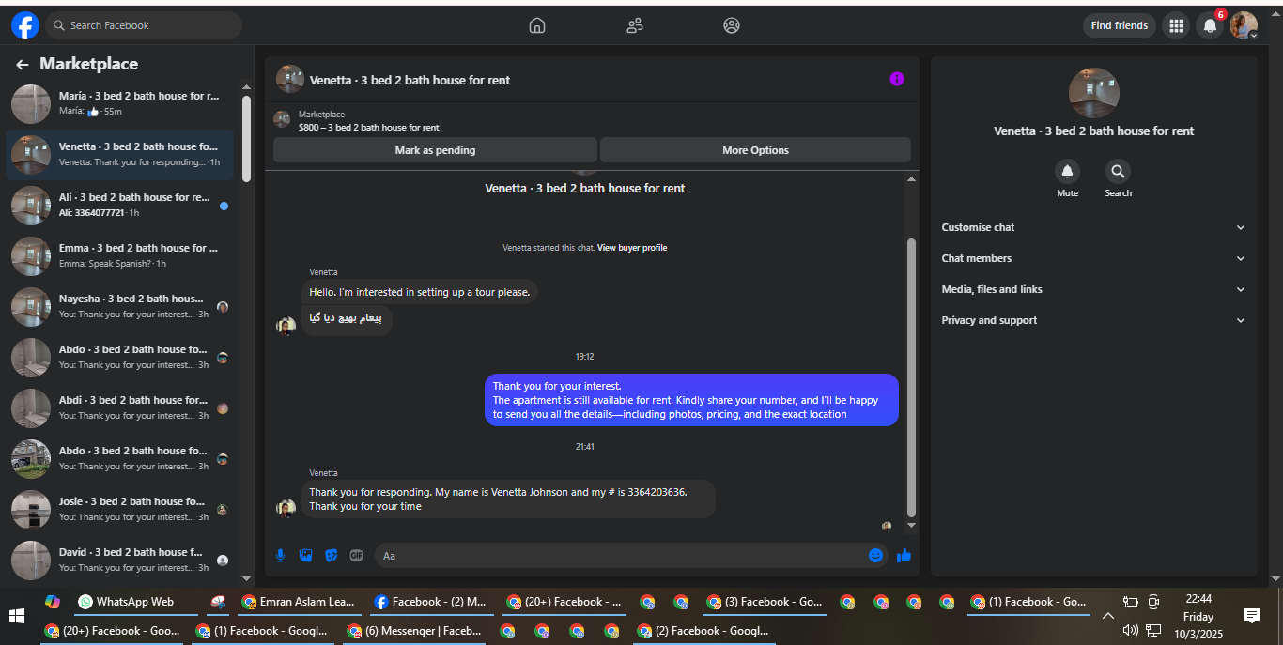Open Nayesha conversation in chat list

click(120, 306)
